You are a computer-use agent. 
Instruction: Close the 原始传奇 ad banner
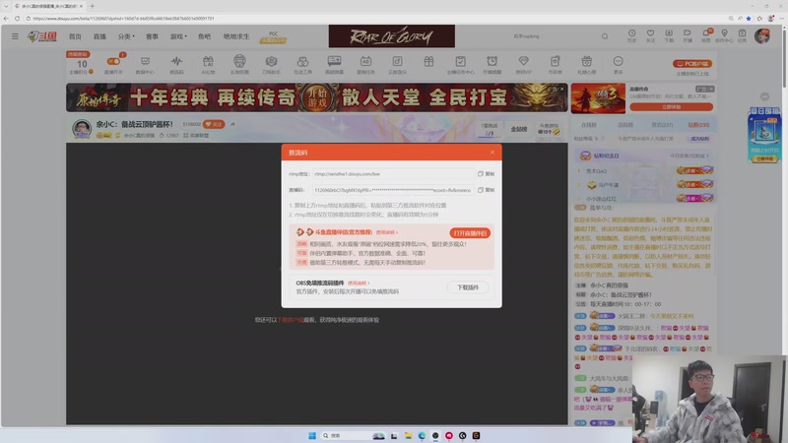[561, 89]
